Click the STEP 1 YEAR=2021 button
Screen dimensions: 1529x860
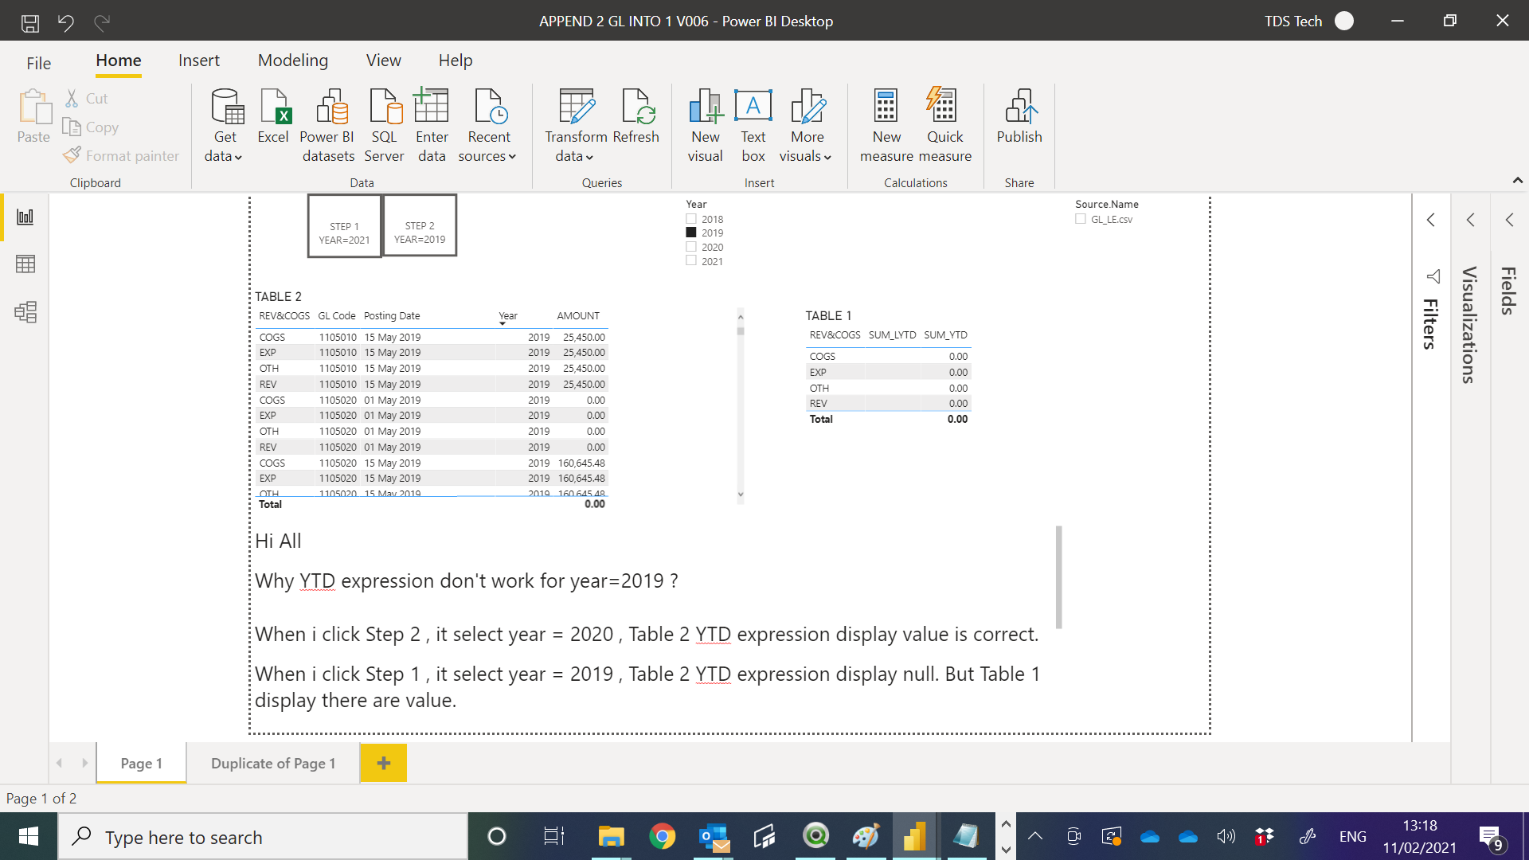(x=345, y=226)
